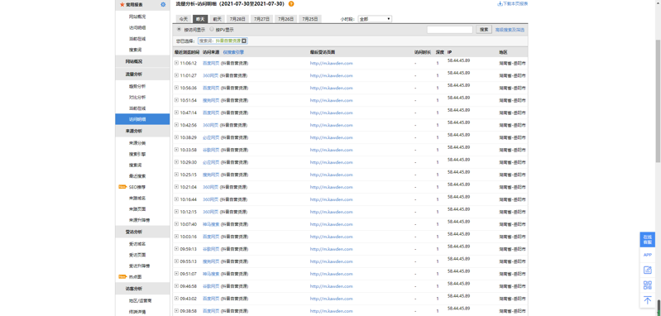Expand the 10:38:29 visit row

pos(176,137)
